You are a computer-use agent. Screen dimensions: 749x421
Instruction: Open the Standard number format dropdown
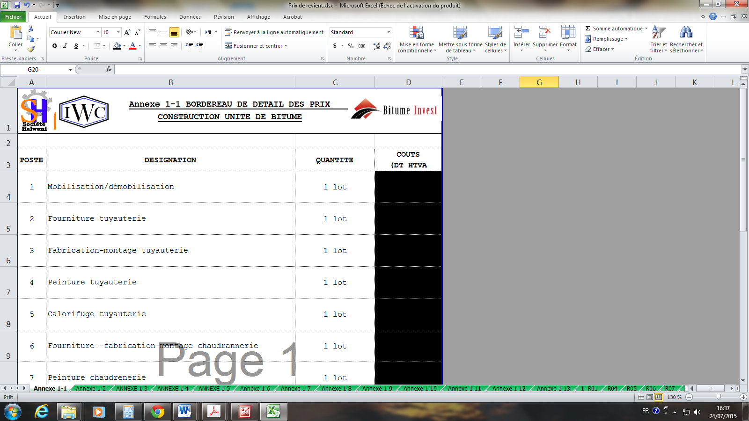[x=389, y=32]
